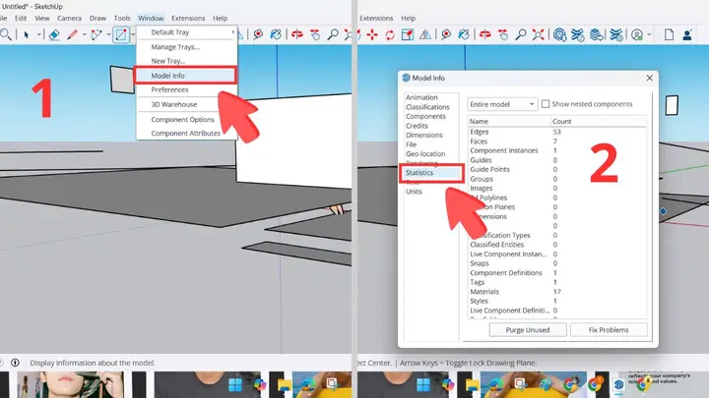Click the SketchUp icon in taskbar

(618, 385)
